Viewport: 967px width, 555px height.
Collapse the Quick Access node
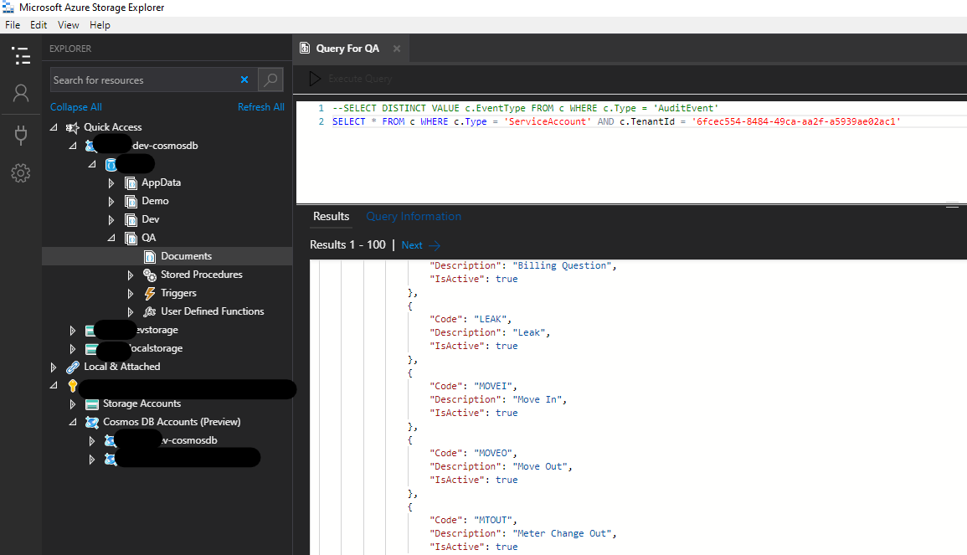54,127
